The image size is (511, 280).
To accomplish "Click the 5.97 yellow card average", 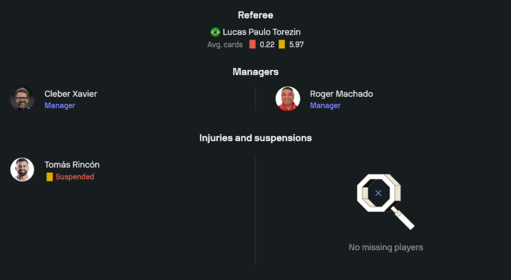I will pos(296,44).
